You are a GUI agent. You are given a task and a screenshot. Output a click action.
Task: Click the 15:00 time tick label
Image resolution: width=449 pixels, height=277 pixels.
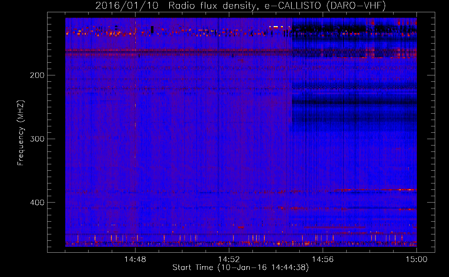click(x=417, y=260)
